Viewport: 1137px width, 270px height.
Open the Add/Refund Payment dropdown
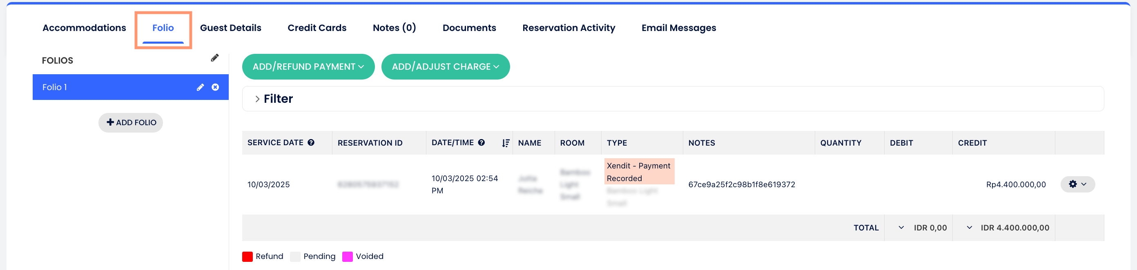coord(308,67)
